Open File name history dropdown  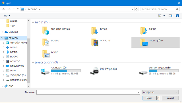(x=138, y=92)
